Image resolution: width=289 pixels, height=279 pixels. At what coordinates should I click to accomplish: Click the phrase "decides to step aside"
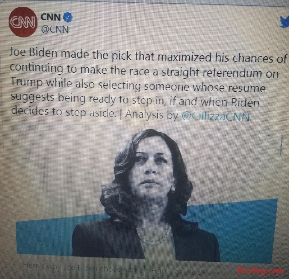(64, 112)
